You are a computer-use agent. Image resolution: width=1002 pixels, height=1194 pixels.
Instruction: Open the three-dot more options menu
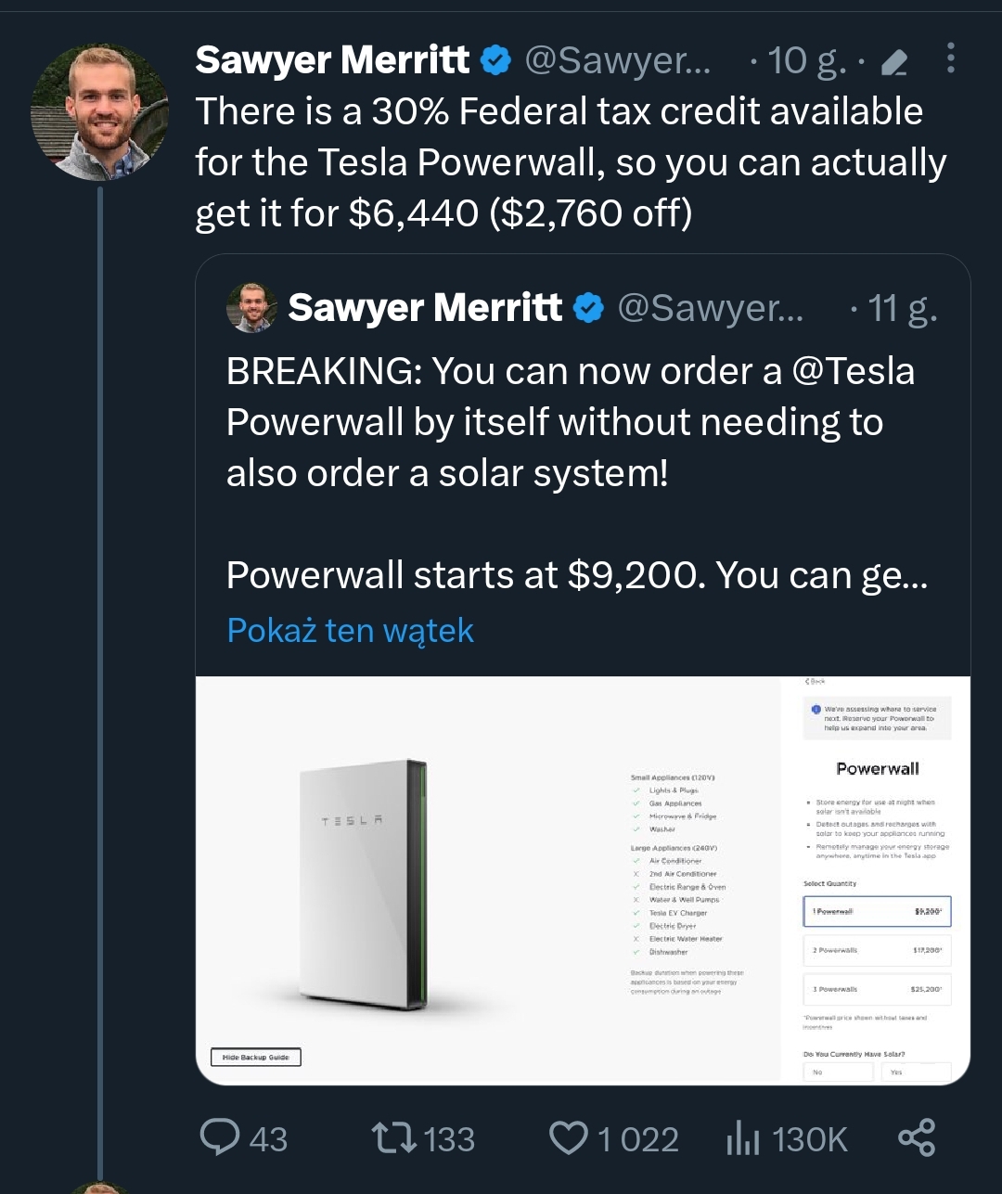pyautogui.click(x=951, y=58)
